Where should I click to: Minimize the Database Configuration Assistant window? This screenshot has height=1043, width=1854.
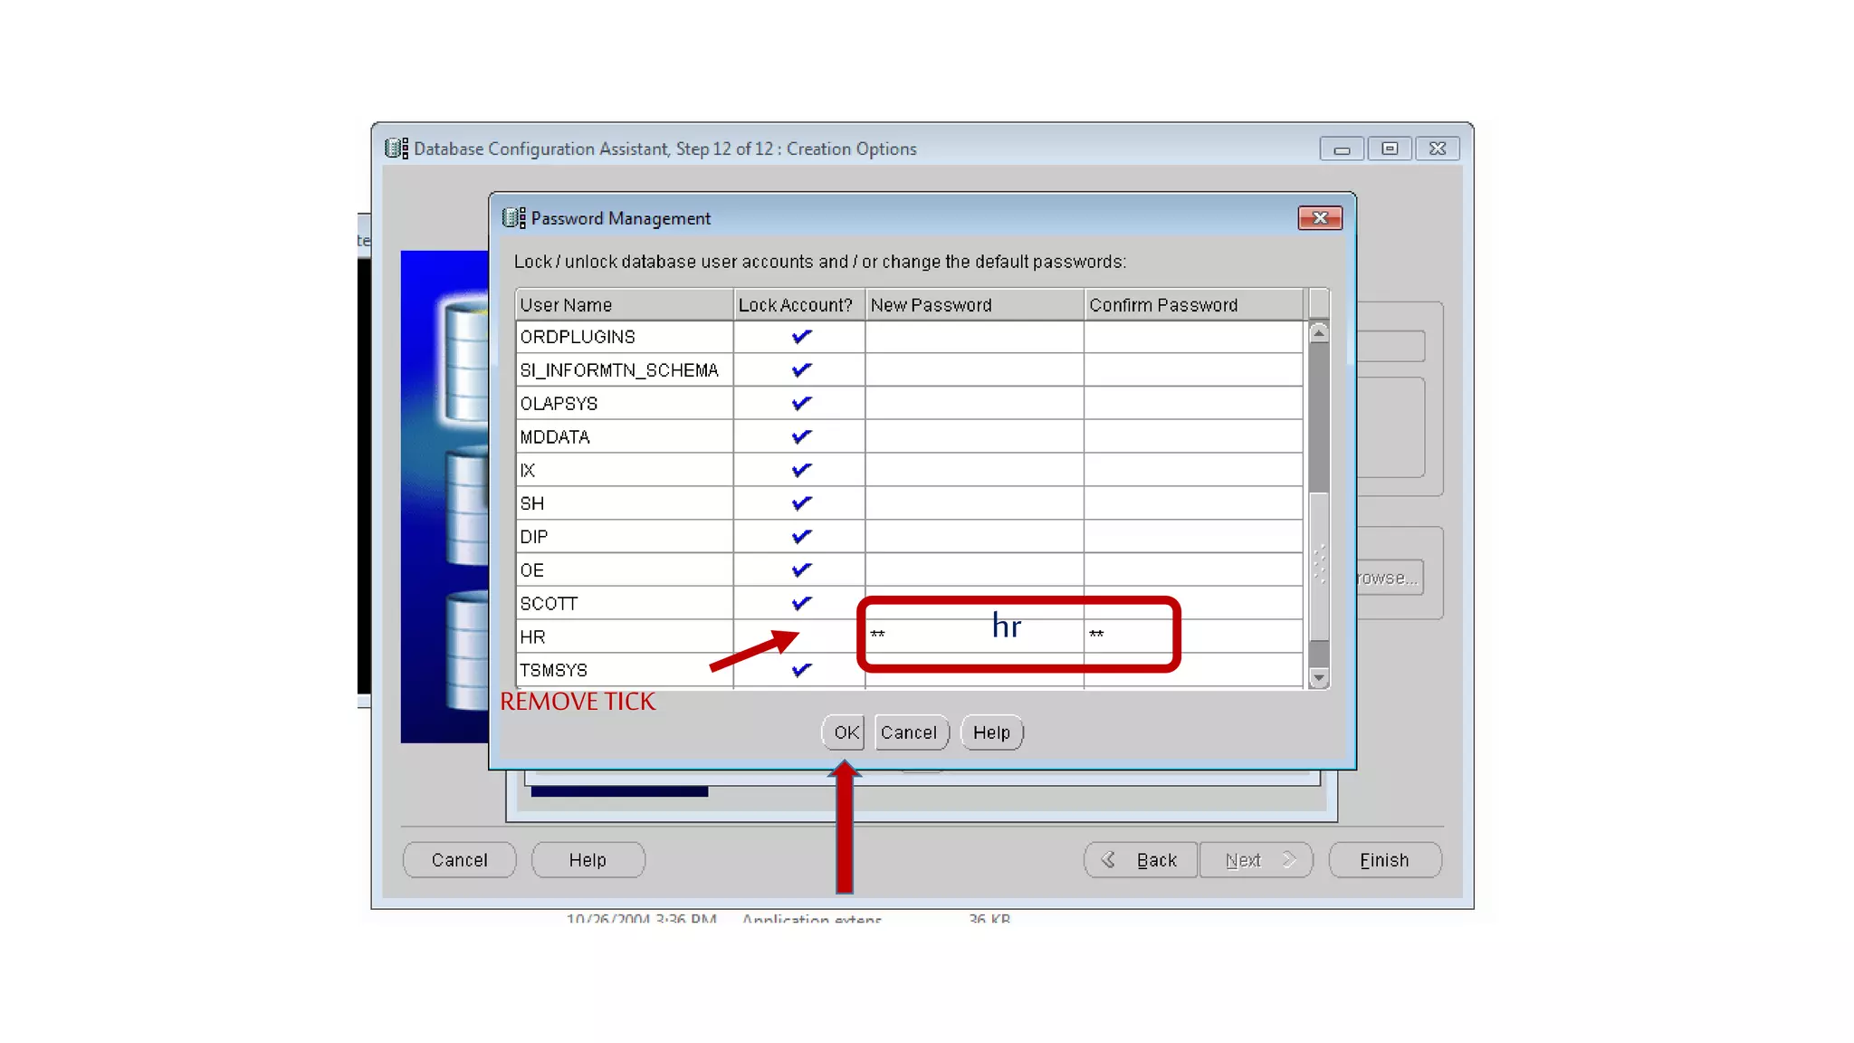1342,148
